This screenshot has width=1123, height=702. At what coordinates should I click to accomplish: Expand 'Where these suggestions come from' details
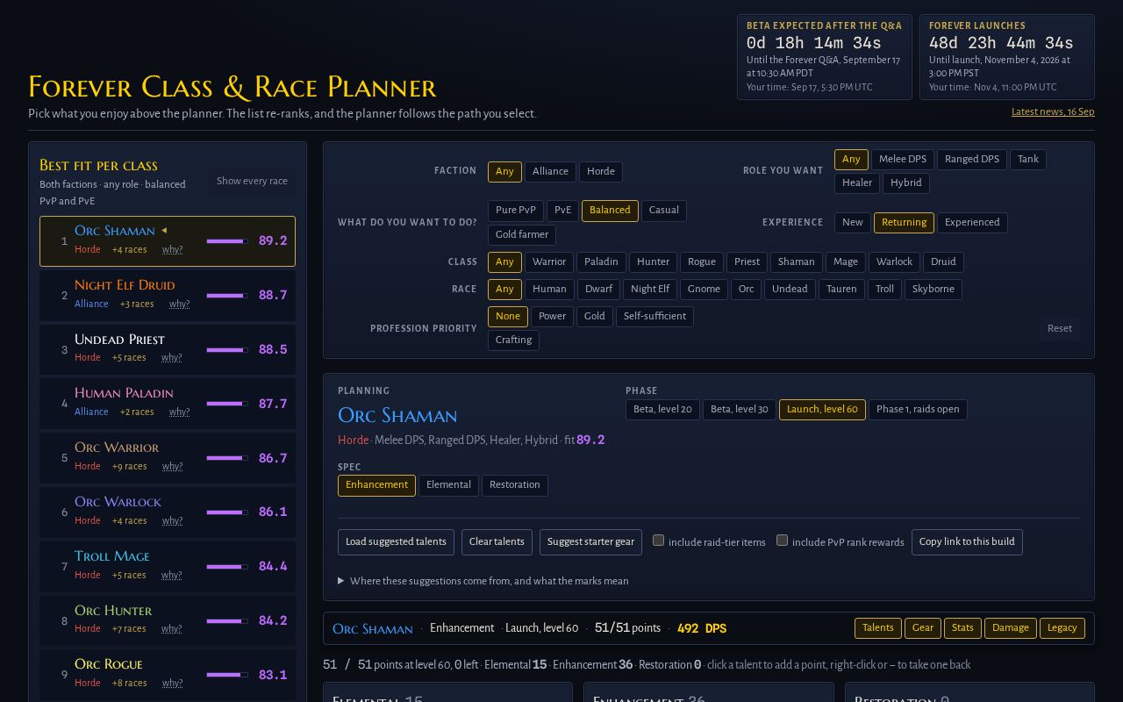pyautogui.click(x=483, y=581)
